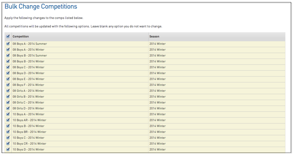The height and width of the screenshot is (156, 295).
Task: Select the text 08 Boys D - 2014 Winter
Action: pos(28,73)
